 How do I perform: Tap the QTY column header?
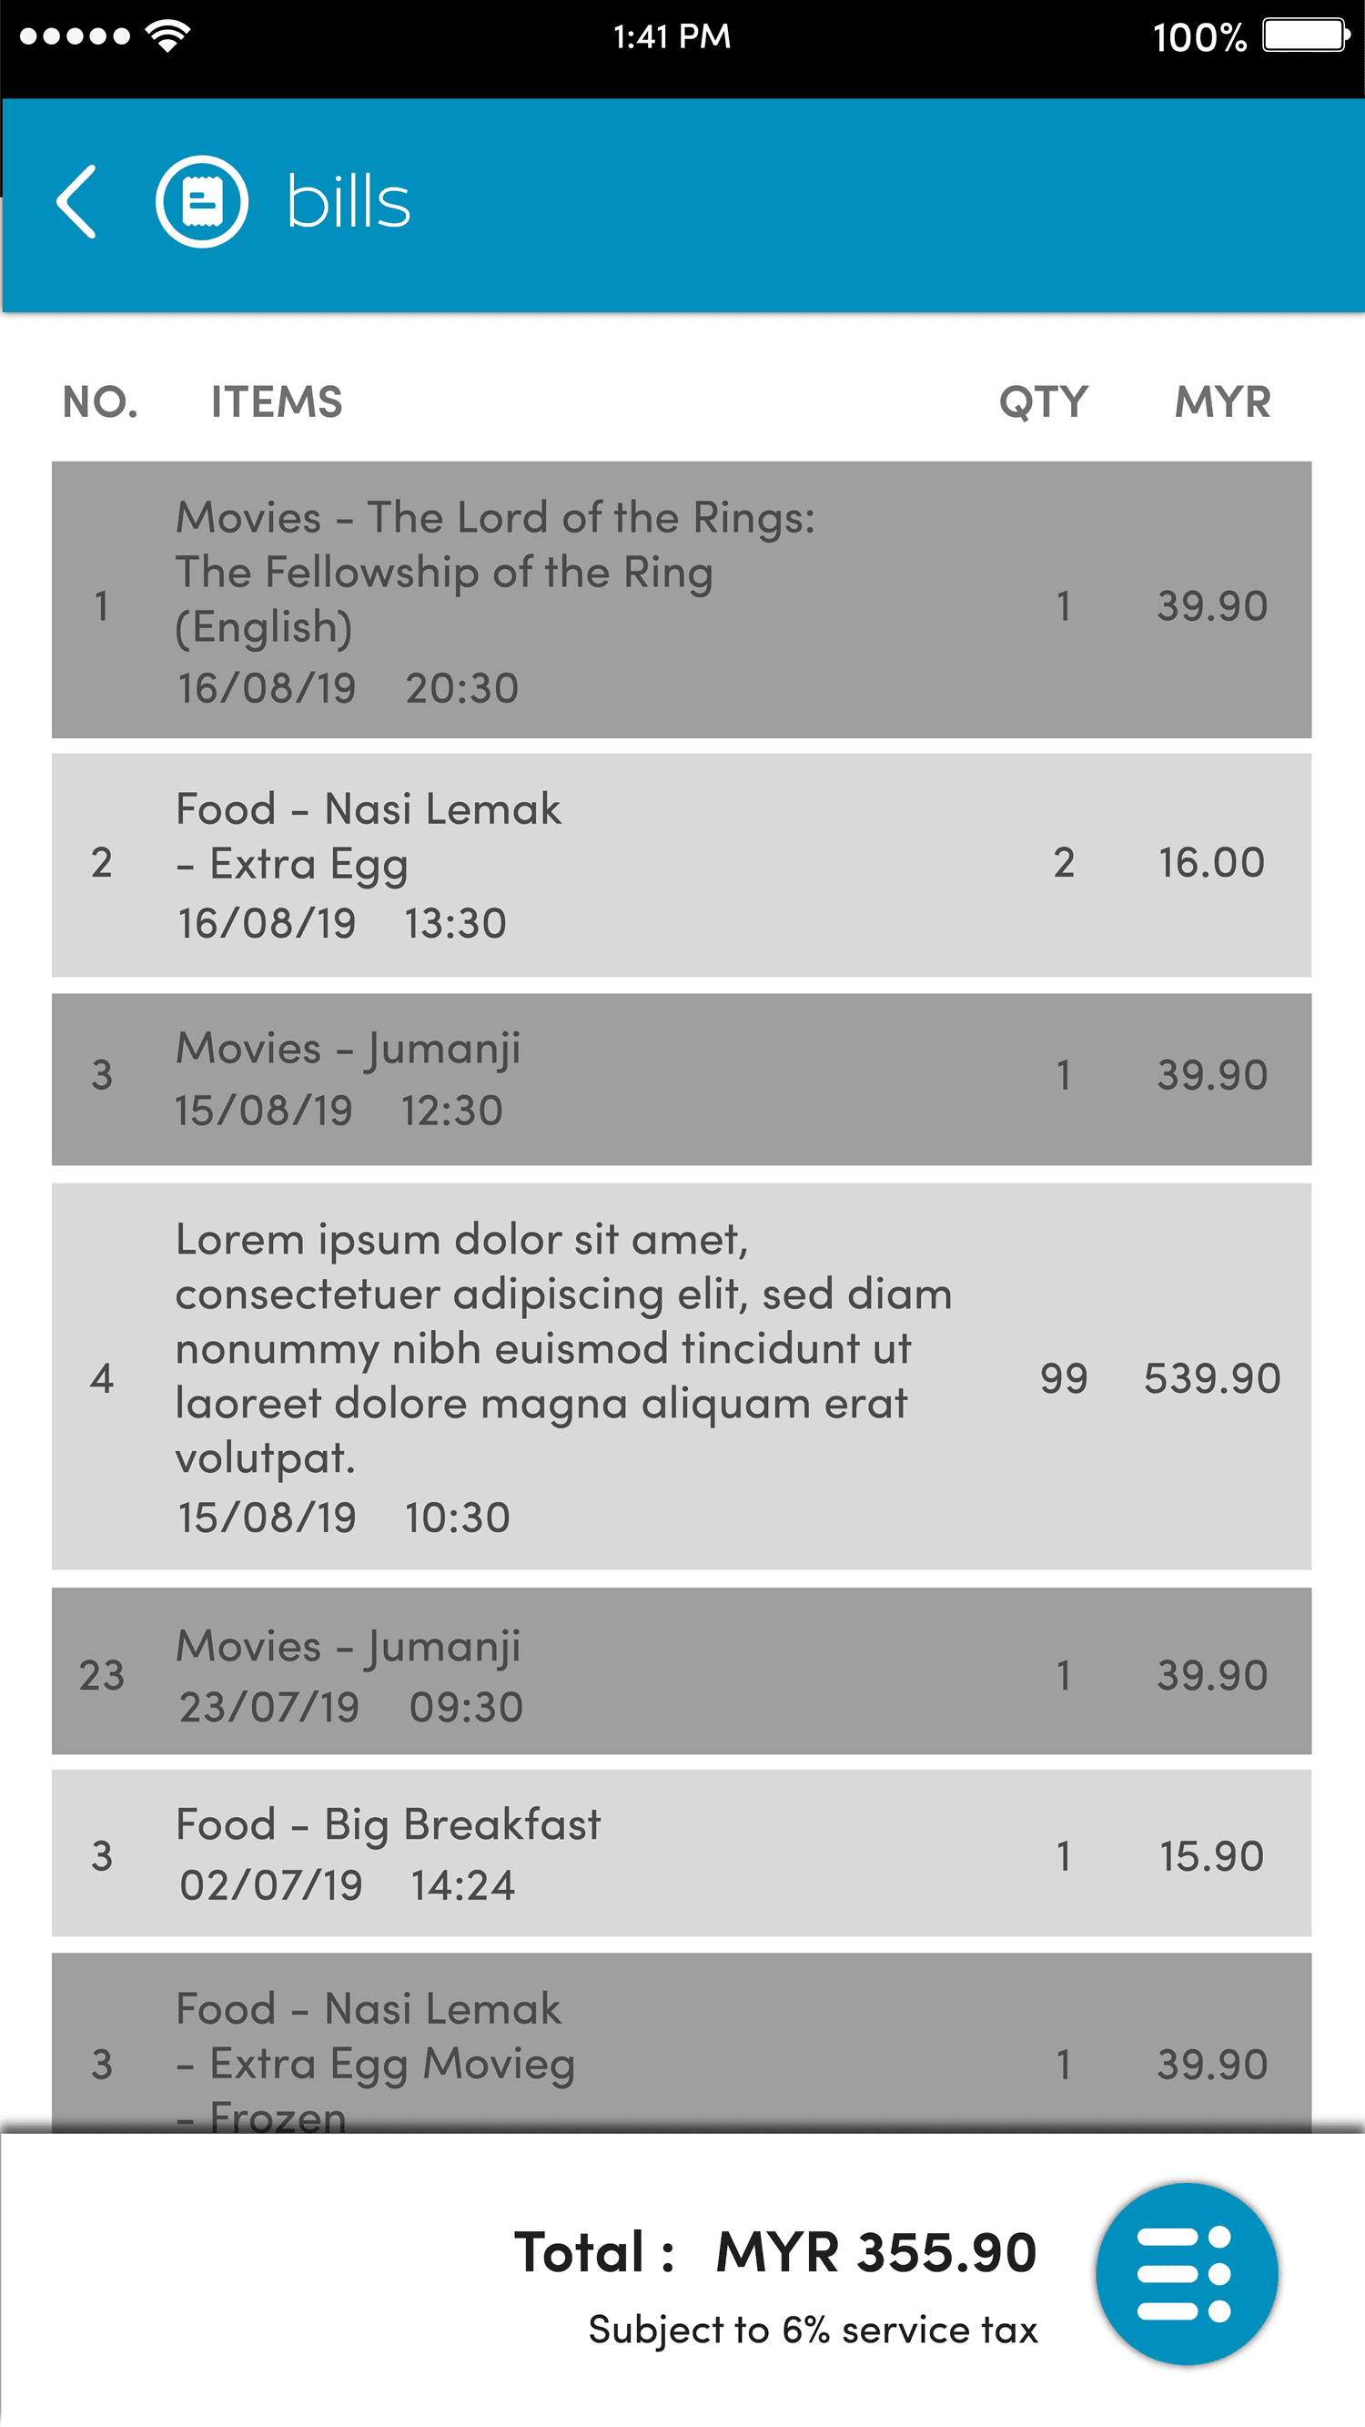(x=1043, y=402)
